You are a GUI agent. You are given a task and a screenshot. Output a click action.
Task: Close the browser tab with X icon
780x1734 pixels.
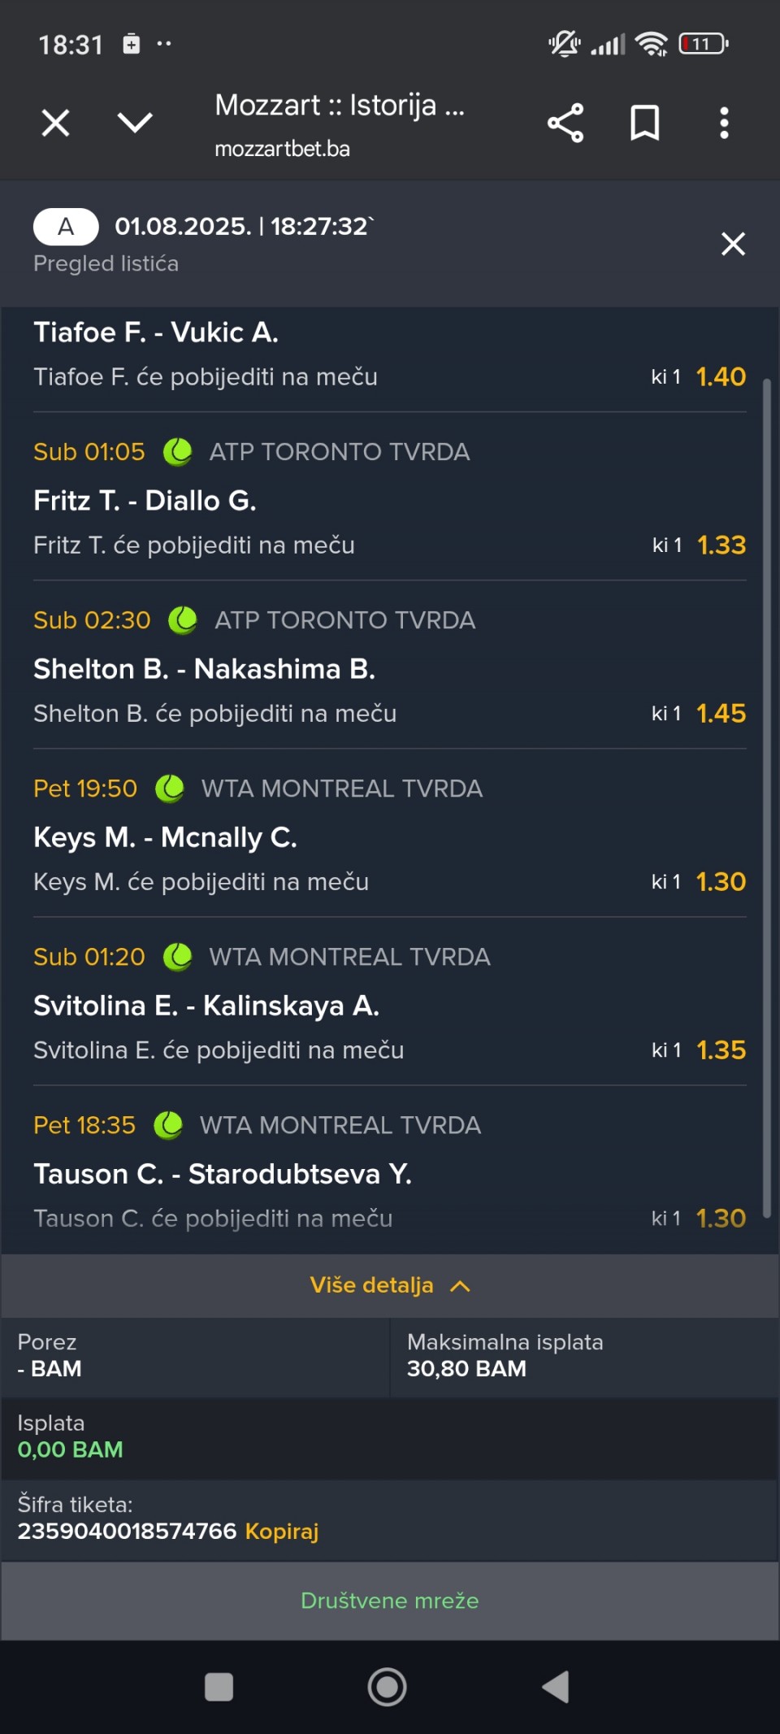coord(55,123)
